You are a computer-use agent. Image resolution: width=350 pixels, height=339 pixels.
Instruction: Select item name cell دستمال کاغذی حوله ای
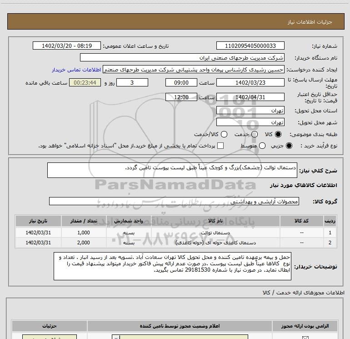coord(216,243)
